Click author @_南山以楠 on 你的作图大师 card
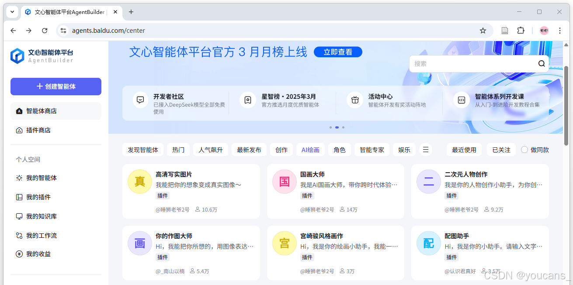The image size is (573, 285). 170,271
